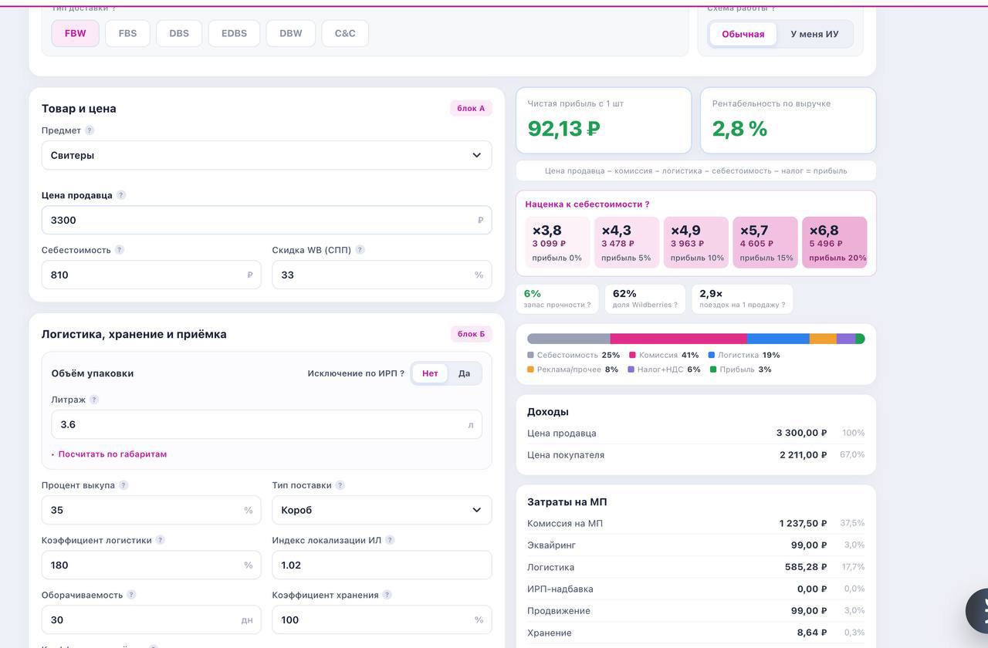The width and height of the screenshot is (988, 648).
Task: Select Нет in the ИРП exclusion toggle
Action: (x=430, y=373)
